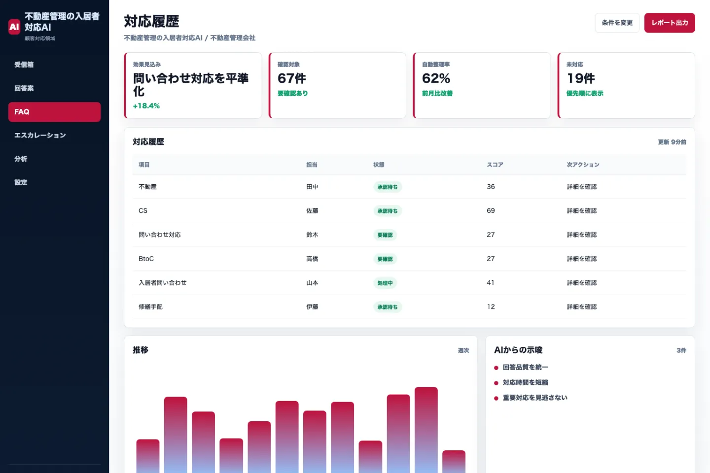
Task: Click the レポート出力 button
Action: 670,23
